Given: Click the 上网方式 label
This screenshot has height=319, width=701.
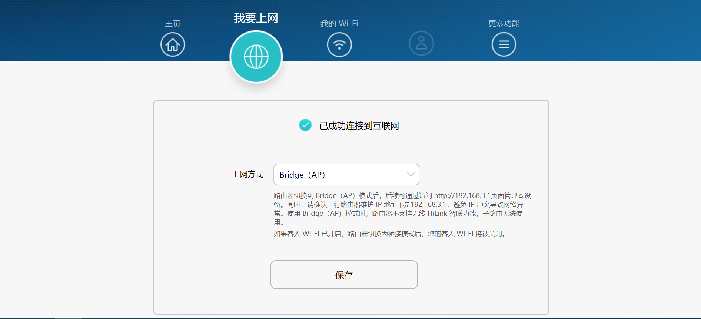Looking at the screenshot, I should click(x=247, y=174).
